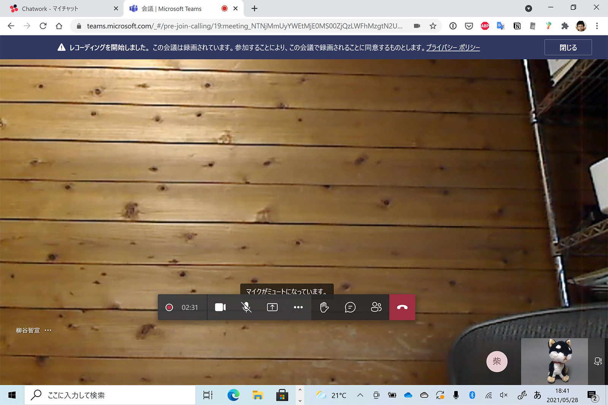
Task: Open the Google Translate extension
Action: pos(501,26)
